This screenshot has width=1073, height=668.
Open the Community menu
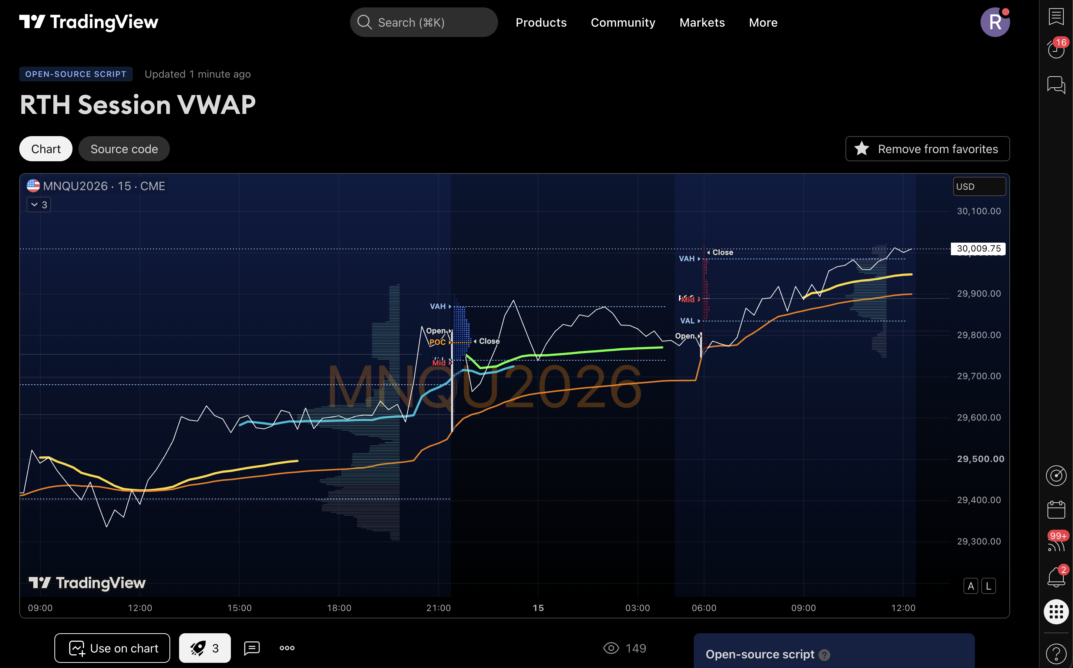tap(623, 23)
